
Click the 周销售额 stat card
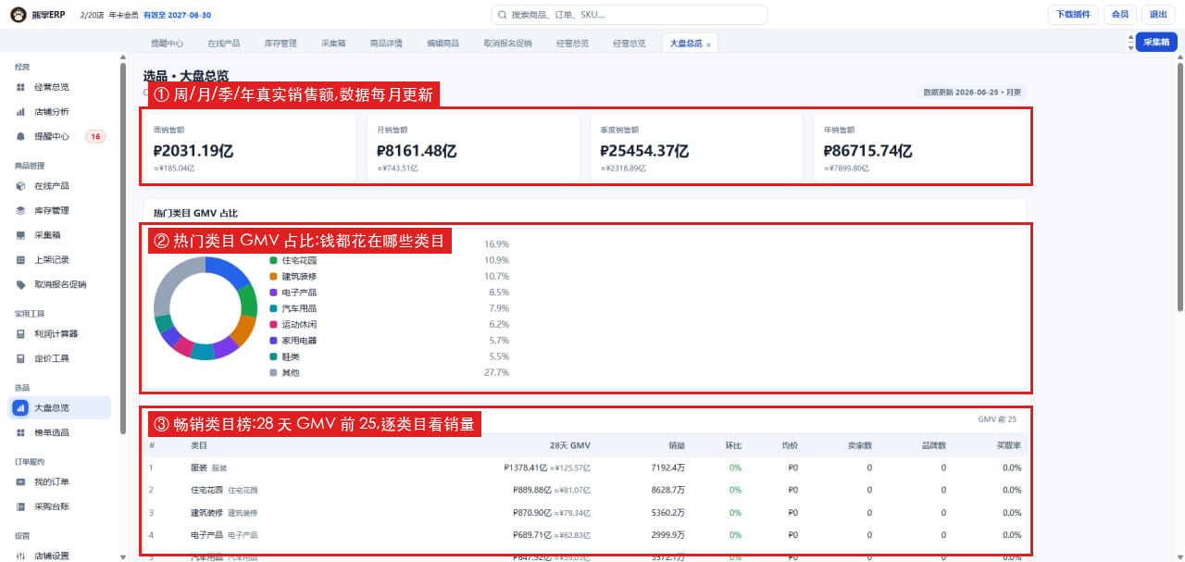coord(250,148)
